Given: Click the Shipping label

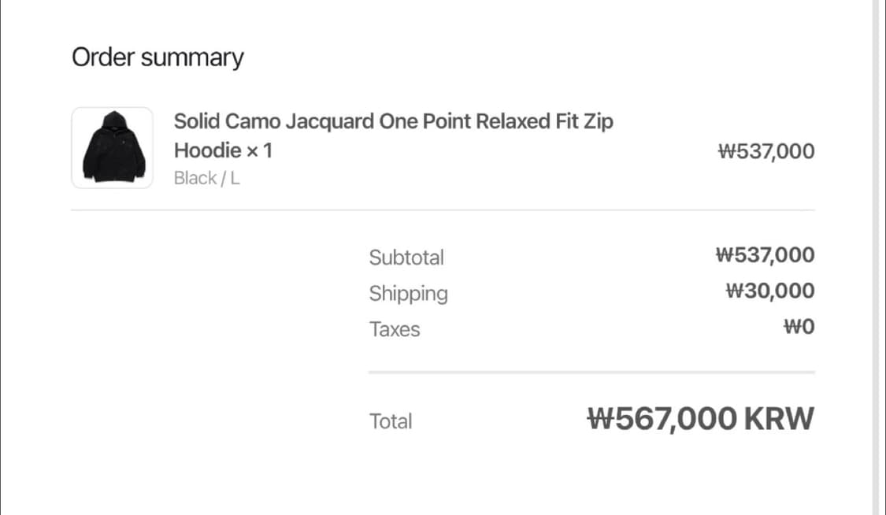Looking at the screenshot, I should click(408, 294).
